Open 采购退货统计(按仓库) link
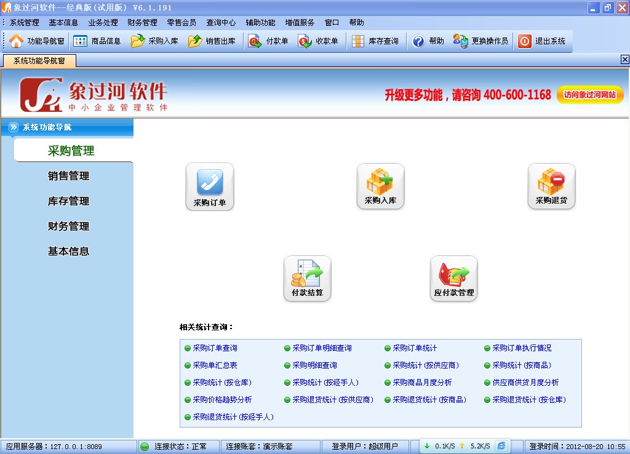 pyautogui.click(x=529, y=400)
